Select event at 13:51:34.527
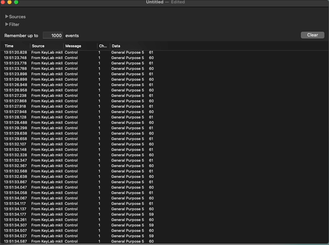The width and height of the screenshot is (329, 245). [x=164, y=236]
